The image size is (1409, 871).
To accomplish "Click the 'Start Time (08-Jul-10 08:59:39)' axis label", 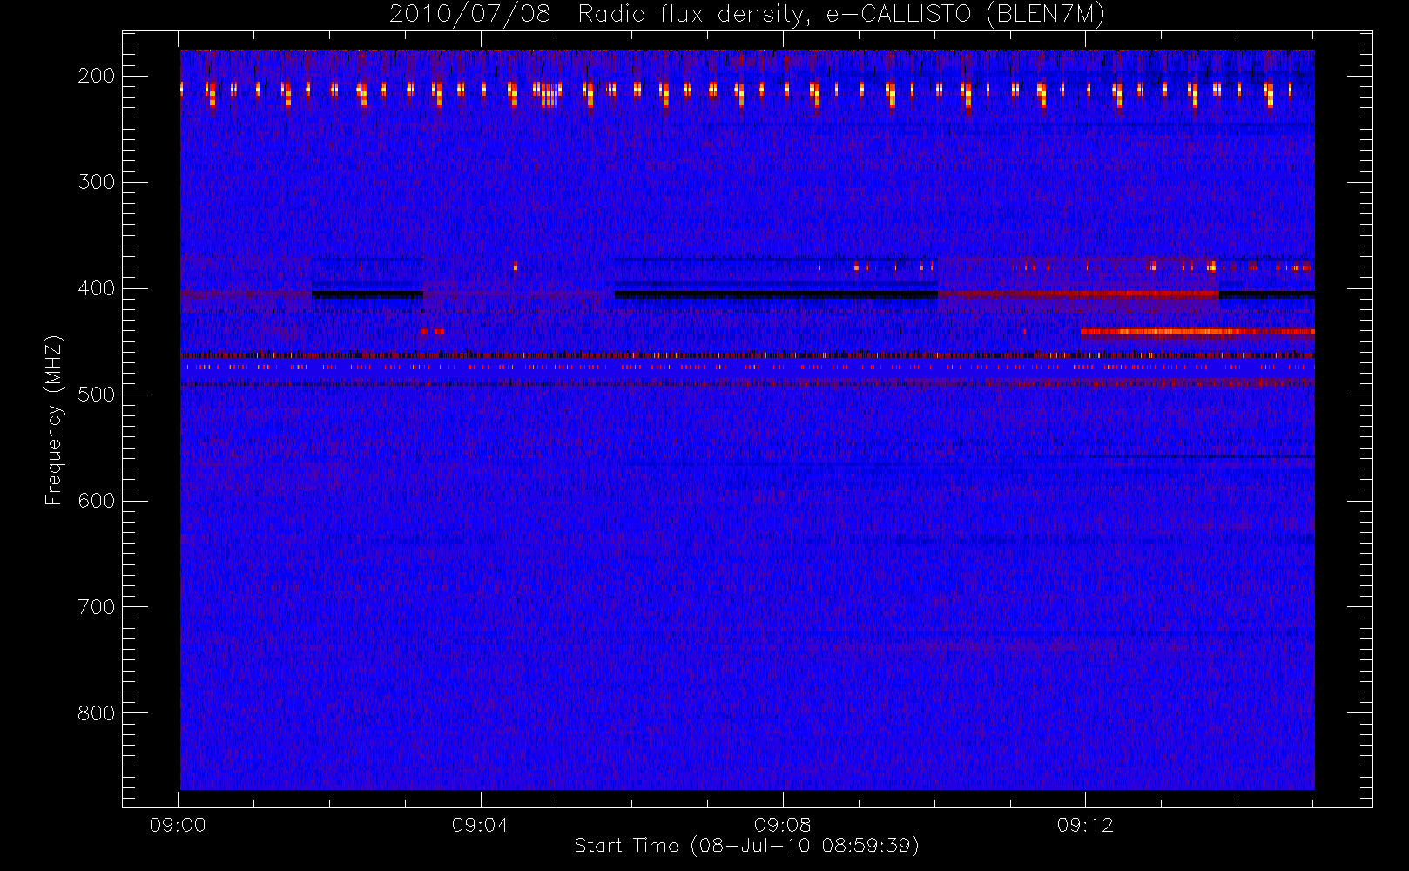I will 747,846.
